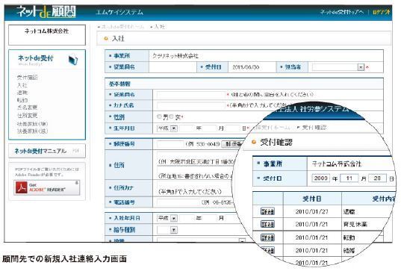The image size is (401, 271).
Task: Click the 2010/01/27 date cell
Action: click(x=311, y=211)
